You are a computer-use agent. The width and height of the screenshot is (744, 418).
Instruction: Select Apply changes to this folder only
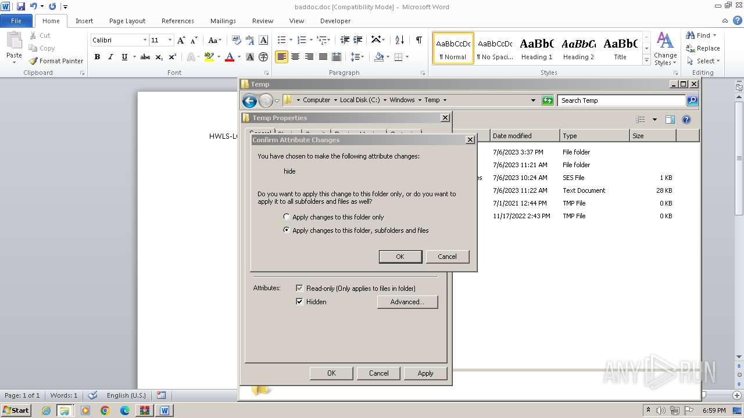tap(334, 217)
